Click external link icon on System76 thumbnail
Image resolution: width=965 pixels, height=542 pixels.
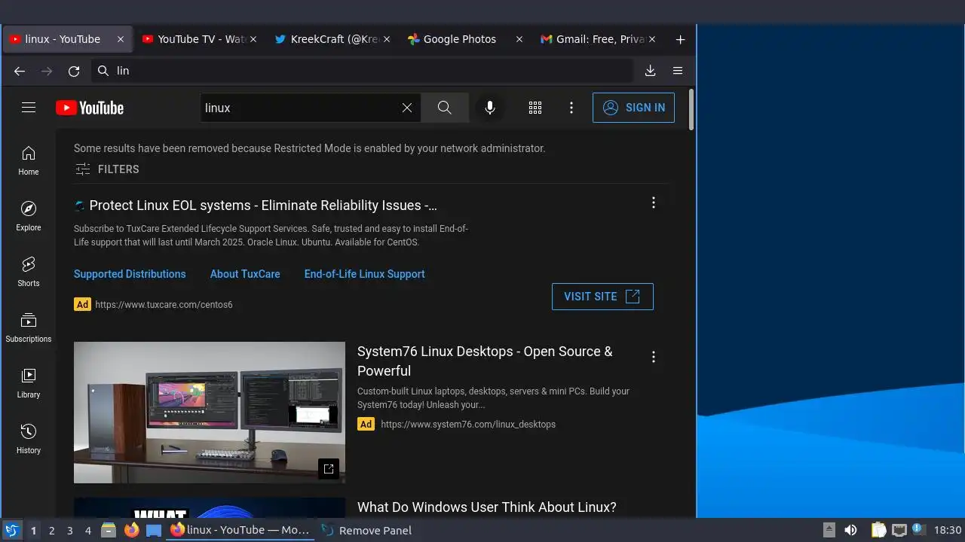(x=329, y=468)
